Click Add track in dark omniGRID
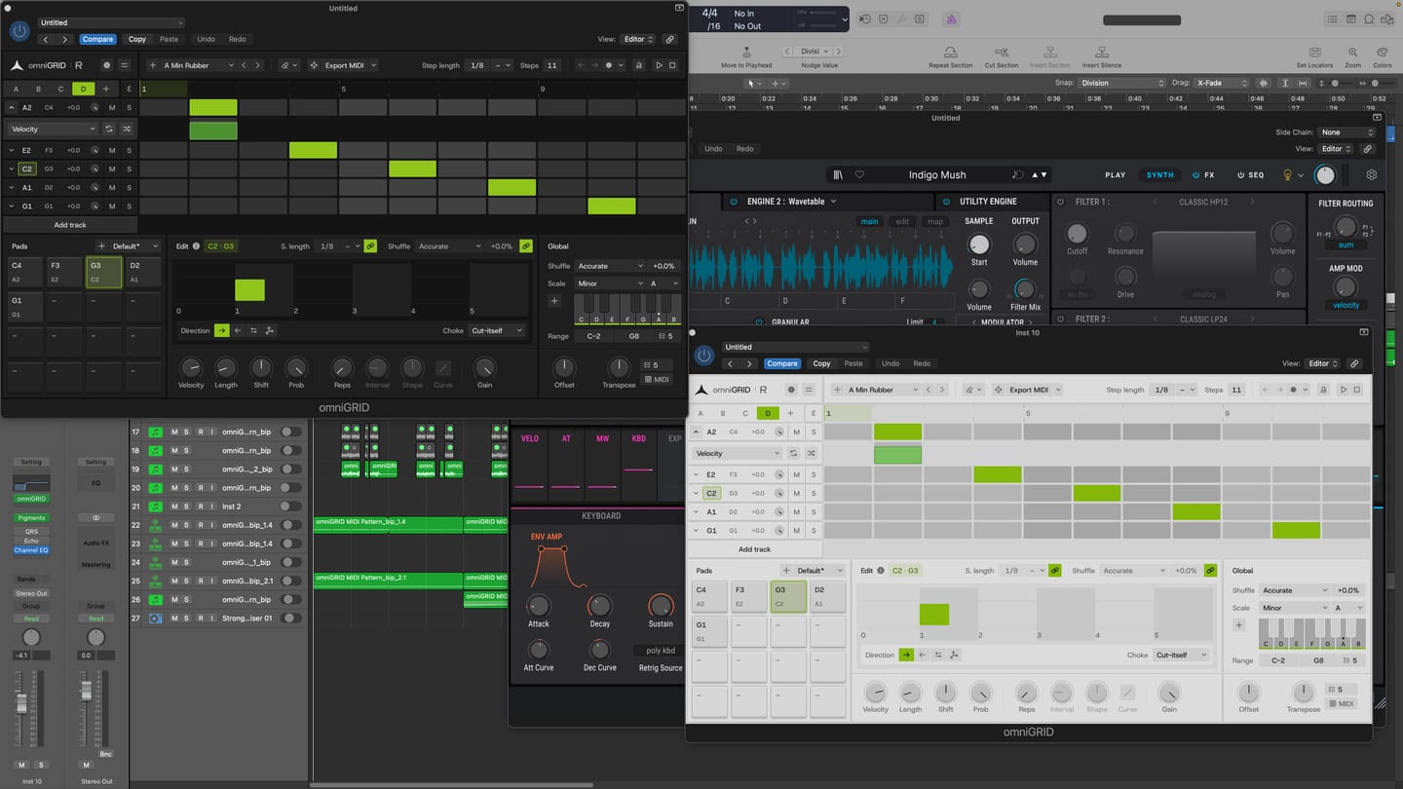The width and height of the screenshot is (1403, 789). click(70, 225)
